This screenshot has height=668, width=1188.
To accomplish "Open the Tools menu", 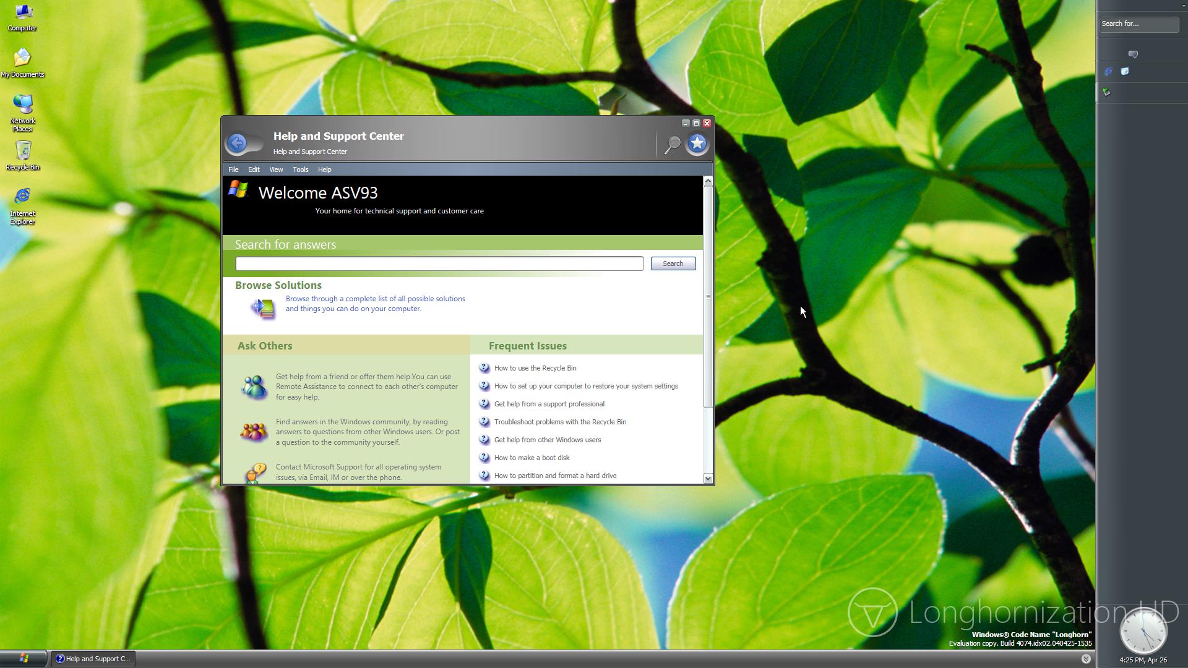I will (301, 169).
